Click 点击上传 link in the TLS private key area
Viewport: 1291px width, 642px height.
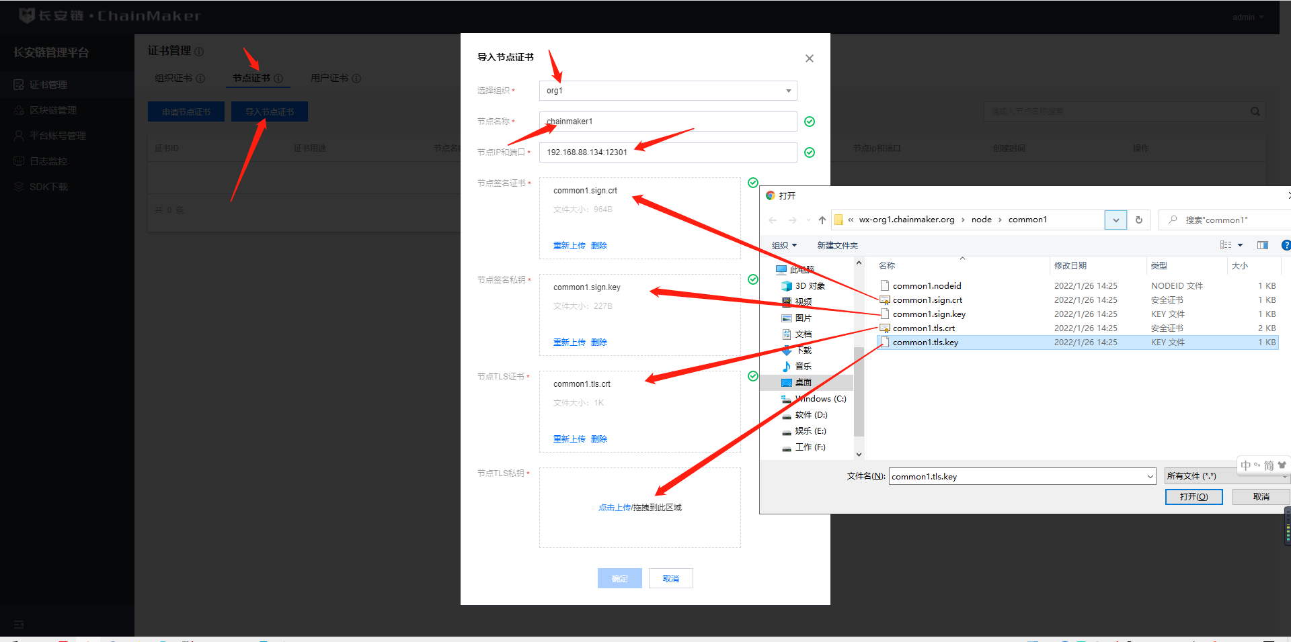coord(615,508)
